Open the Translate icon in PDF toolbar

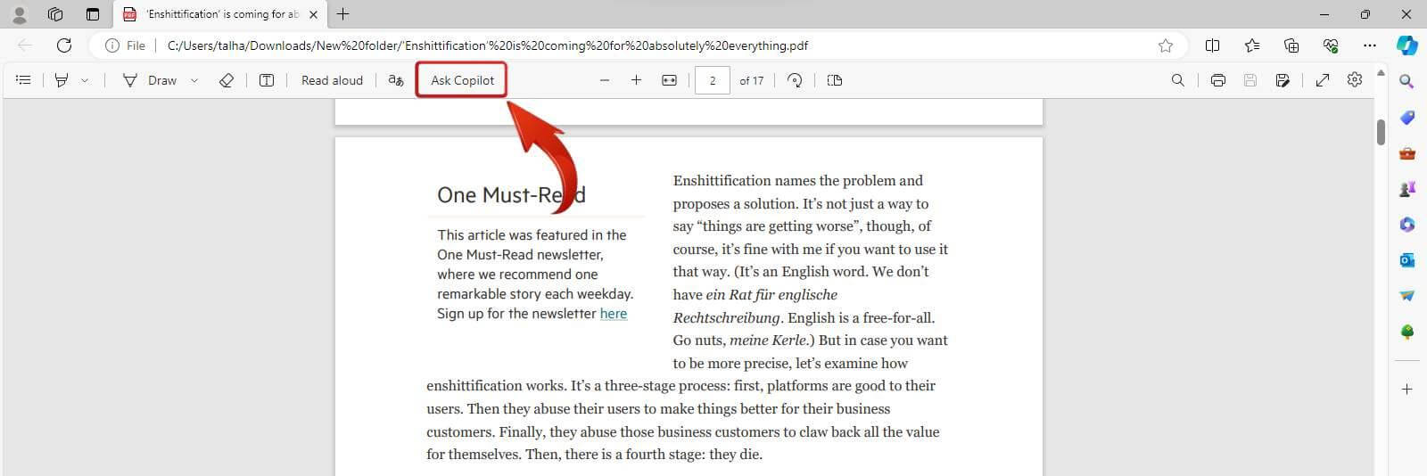[396, 80]
